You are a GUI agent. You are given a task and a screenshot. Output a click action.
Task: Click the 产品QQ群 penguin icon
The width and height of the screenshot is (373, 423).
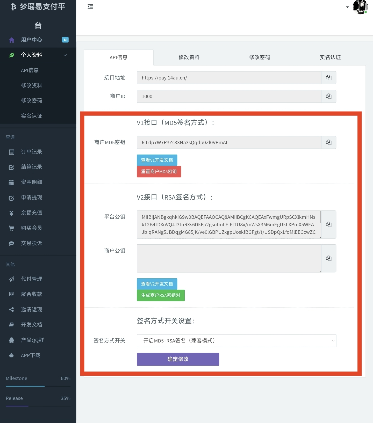(11, 340)
